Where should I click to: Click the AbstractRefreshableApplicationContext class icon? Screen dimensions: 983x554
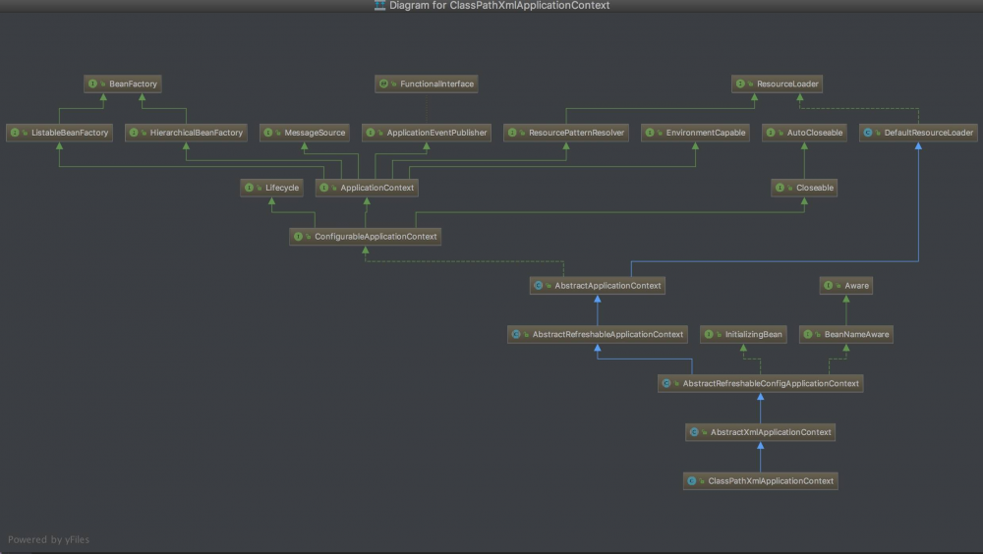coord(516,335)
